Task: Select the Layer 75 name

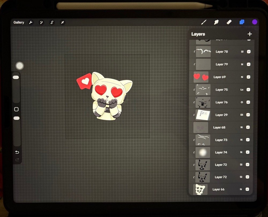Action: (x=222, y=90)
